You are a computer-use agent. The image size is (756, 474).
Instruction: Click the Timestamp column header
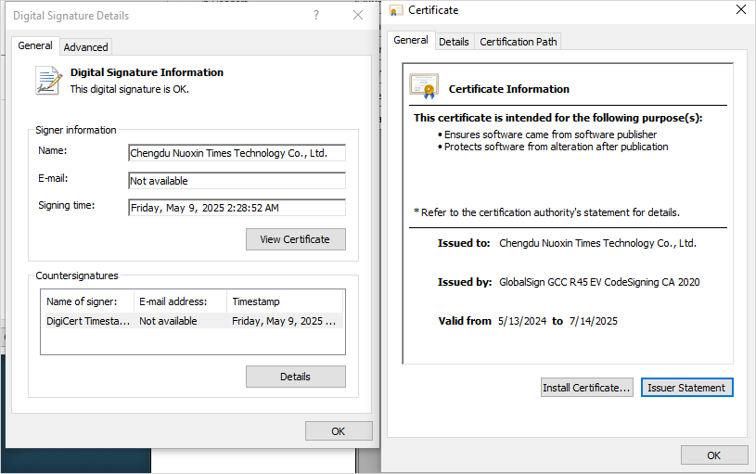point(283,301)
